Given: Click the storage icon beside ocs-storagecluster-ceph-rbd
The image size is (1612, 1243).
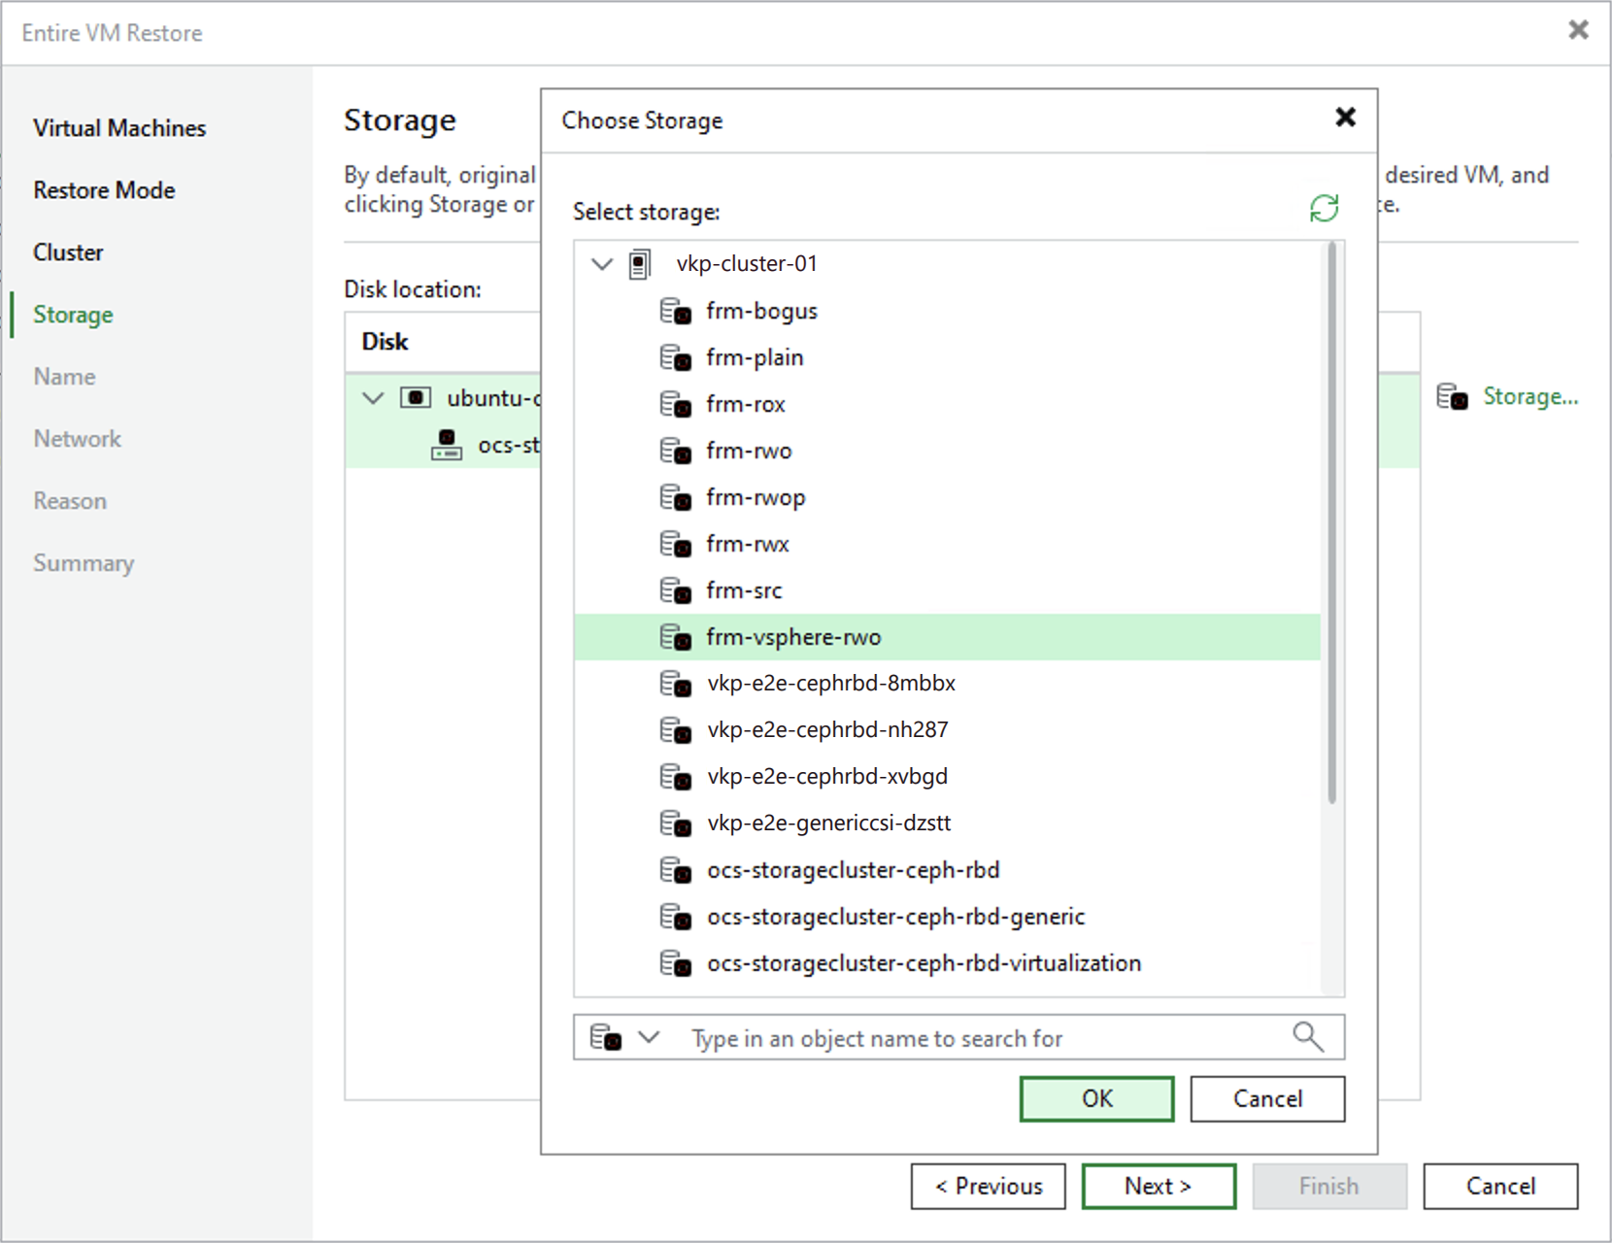Looking at the screenshot, I should (675, 871).
